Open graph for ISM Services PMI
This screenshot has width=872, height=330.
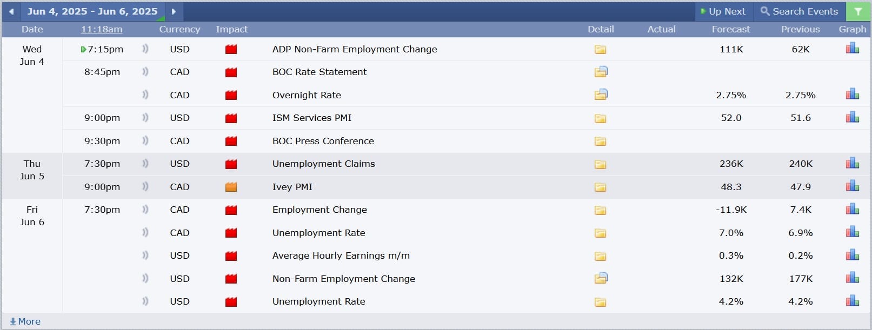pos(852,118)
